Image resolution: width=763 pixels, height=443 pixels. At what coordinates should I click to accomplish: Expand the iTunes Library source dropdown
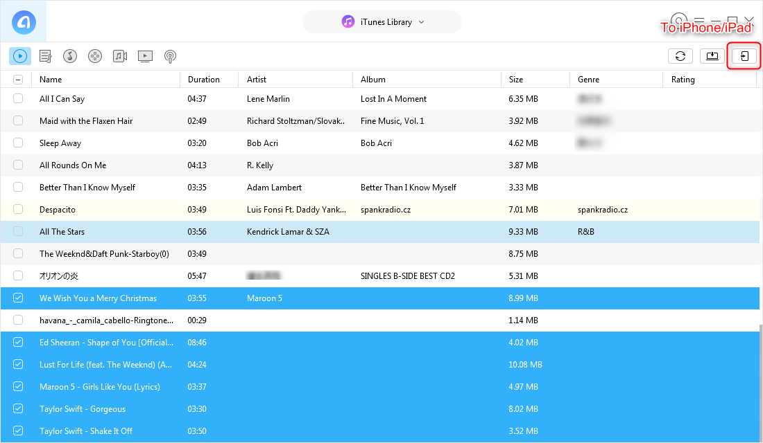[382, 22]
